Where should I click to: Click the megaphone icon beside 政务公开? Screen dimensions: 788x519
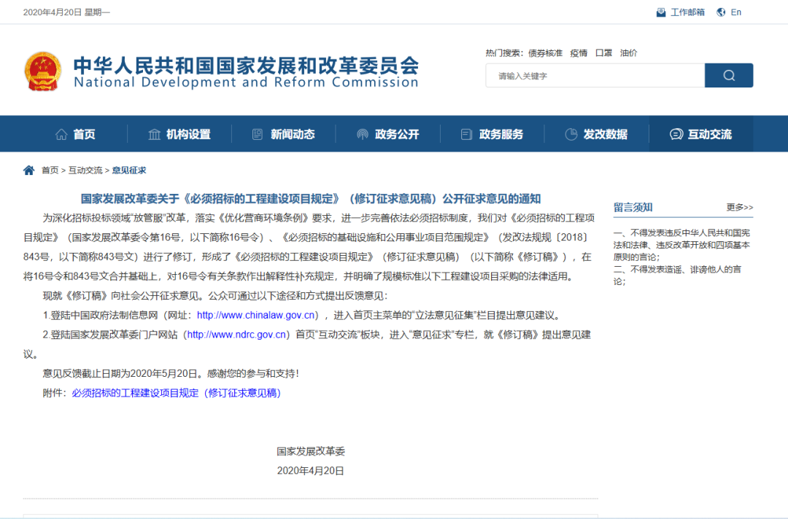pos(362,133)
